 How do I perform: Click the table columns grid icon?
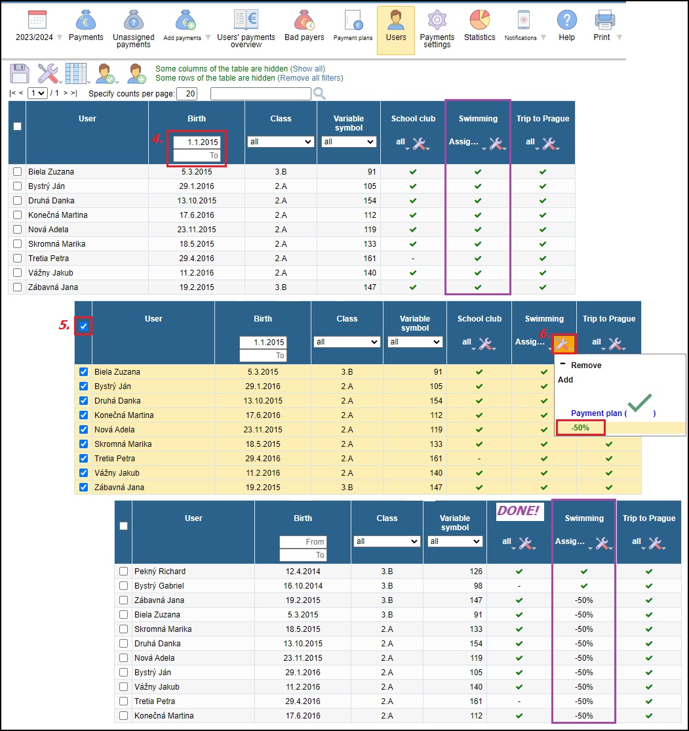pos(76,73)
